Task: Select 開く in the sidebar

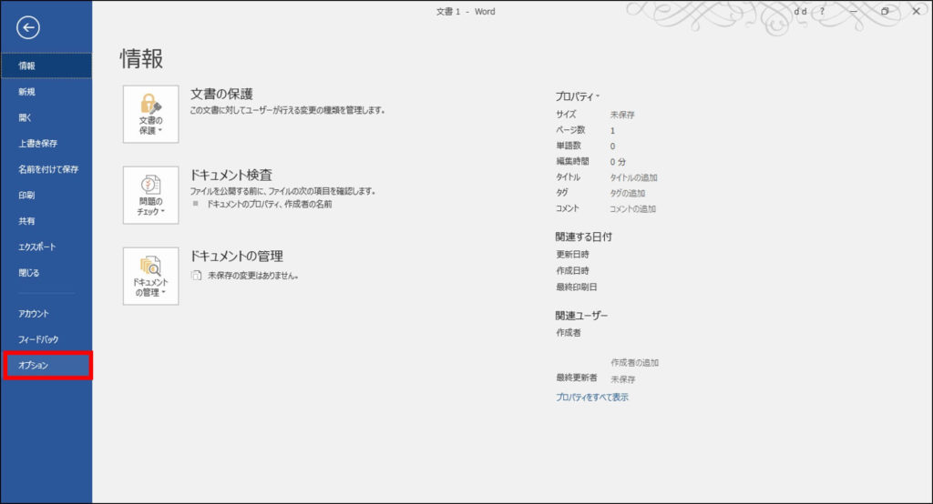Action: (46, 117)
